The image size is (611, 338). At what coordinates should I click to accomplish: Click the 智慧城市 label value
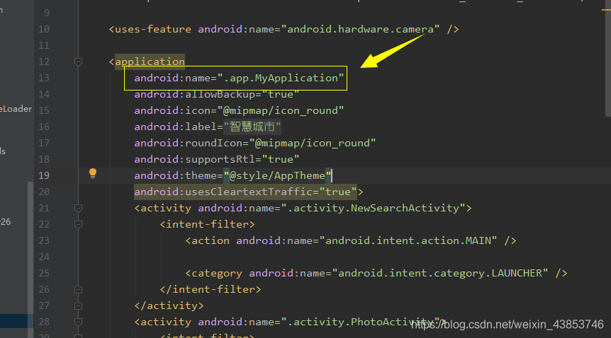252,127
